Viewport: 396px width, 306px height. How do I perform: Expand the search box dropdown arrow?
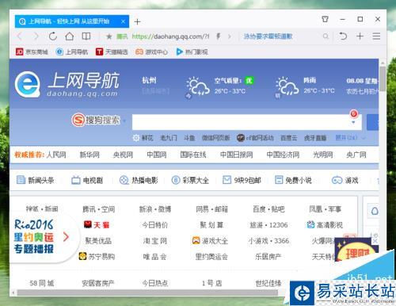(353, 123)
